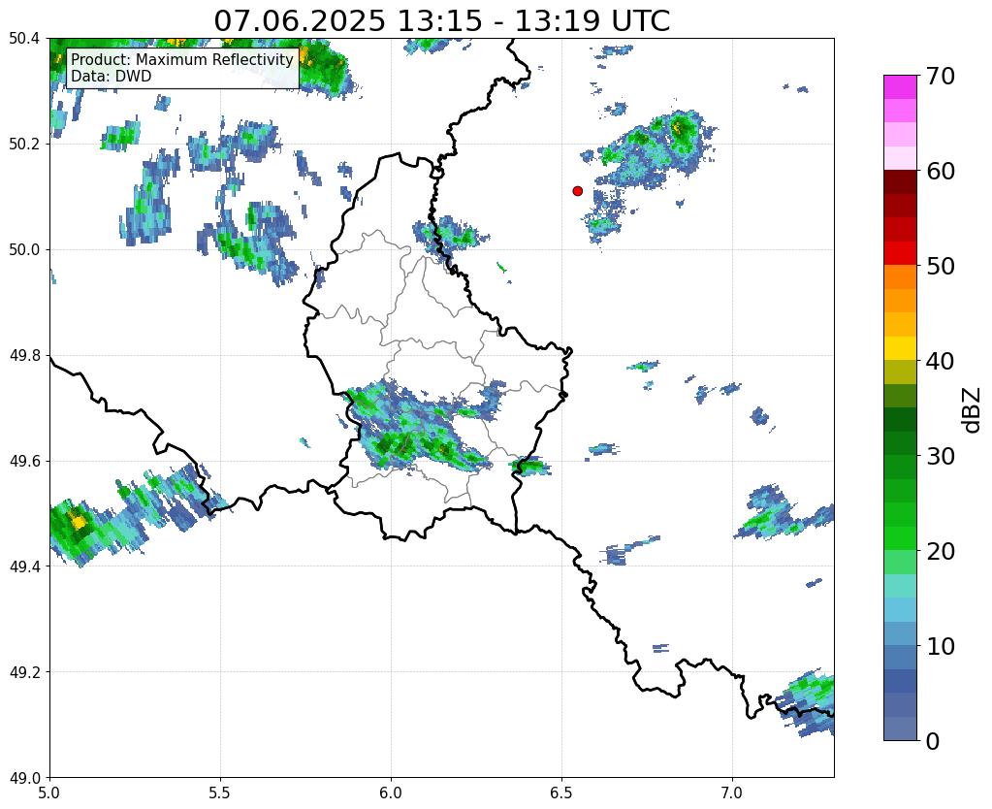Viewport: 992px width, 809px height.
Task: Click the red dot location marker
Action: [577, 190]
